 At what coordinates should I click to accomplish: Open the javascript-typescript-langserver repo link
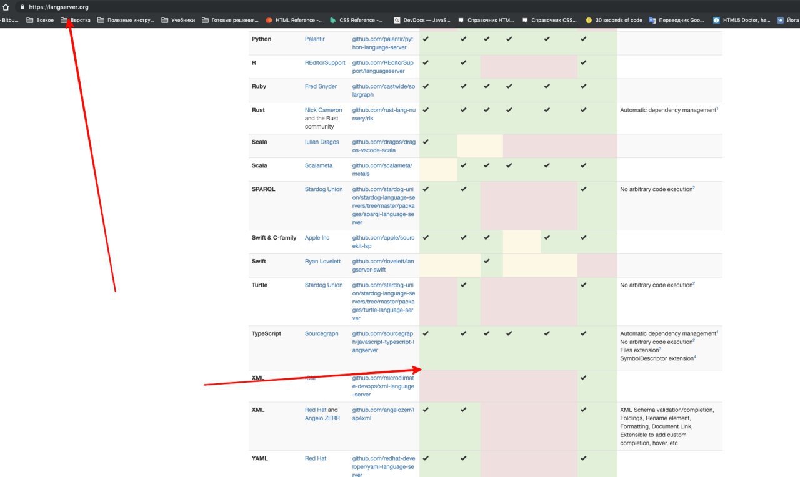point(383,342)
